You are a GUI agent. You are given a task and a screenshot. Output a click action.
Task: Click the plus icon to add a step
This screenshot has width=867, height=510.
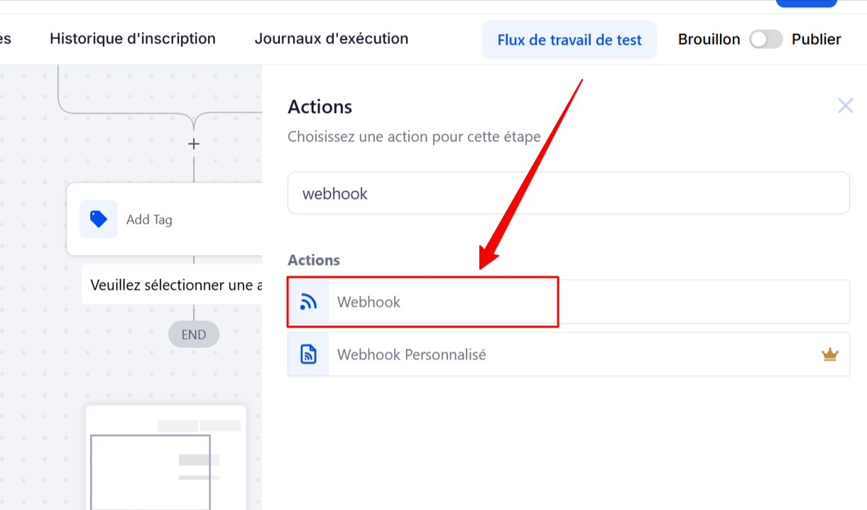click(193, 144)
